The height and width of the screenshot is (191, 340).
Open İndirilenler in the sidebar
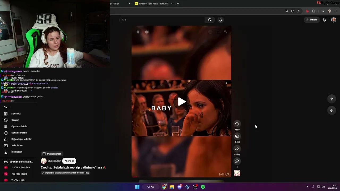point(19,152)
